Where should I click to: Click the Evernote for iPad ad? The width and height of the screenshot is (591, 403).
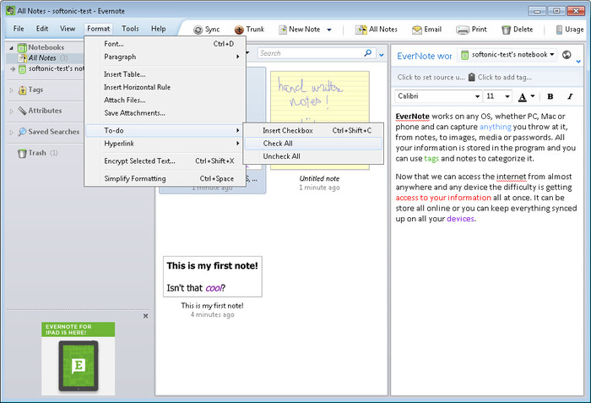click(78, 358)
